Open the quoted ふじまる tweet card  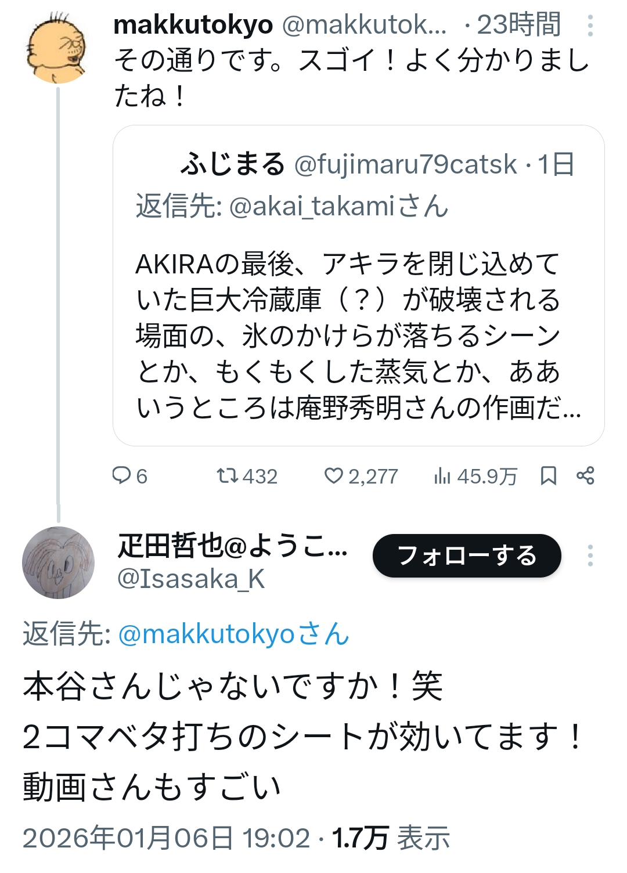point(358,337)
